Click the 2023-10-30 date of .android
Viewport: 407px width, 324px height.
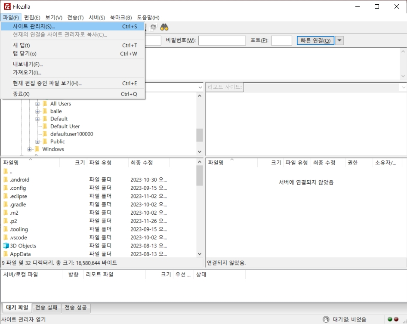[x=148, y=180]
